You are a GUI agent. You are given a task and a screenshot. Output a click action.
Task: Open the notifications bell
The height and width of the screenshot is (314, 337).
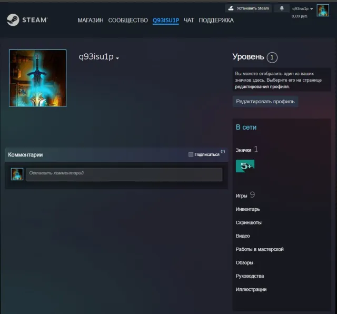[282, 8]
